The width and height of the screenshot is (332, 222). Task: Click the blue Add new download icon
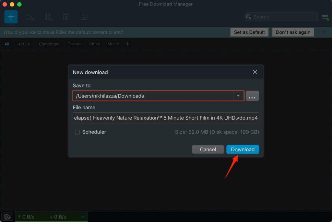point(11,17)
